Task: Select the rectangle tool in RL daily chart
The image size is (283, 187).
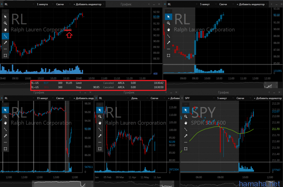Action: (100, 149)
